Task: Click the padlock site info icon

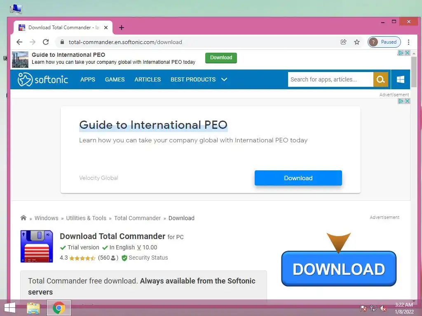Action: [x=63, y=42]
